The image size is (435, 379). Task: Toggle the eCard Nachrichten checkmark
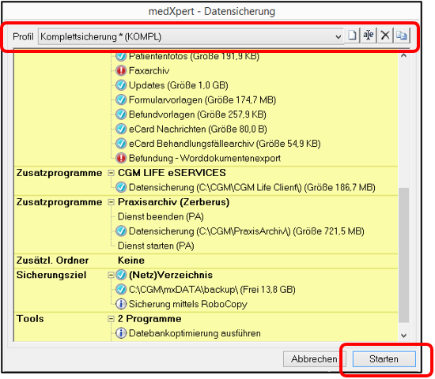pos(121,129)
